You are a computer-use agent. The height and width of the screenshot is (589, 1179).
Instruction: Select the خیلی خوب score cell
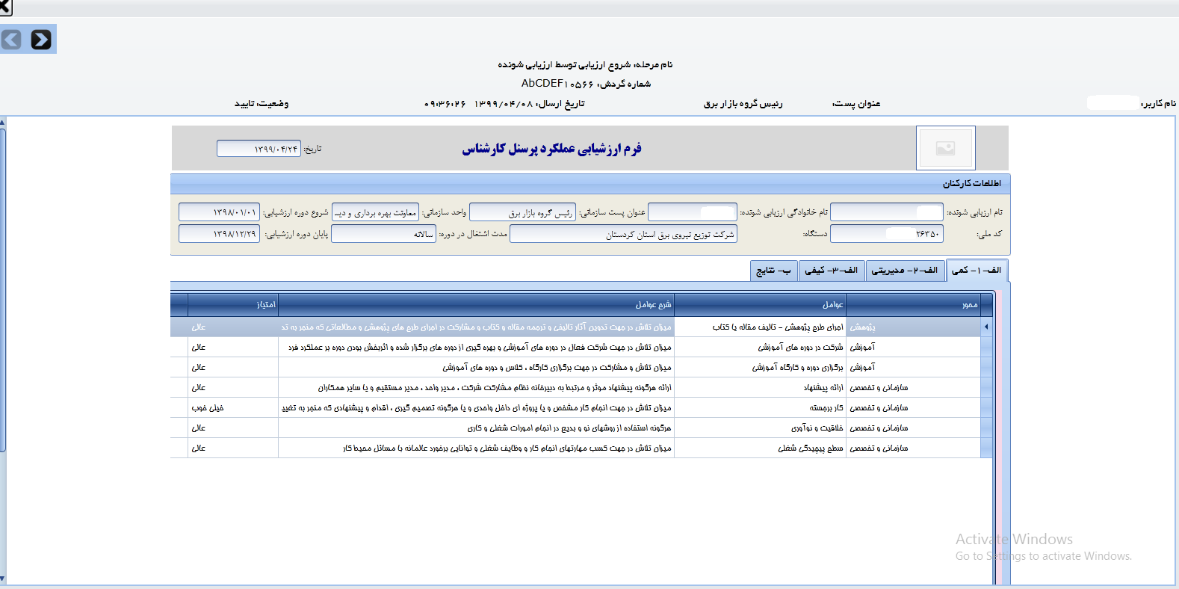click(232, 407)
